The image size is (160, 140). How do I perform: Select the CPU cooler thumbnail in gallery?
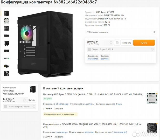[7, 43]
